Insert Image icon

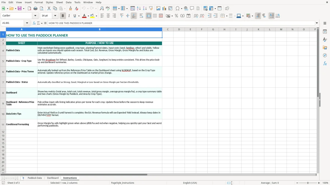[x=158, y=8]
